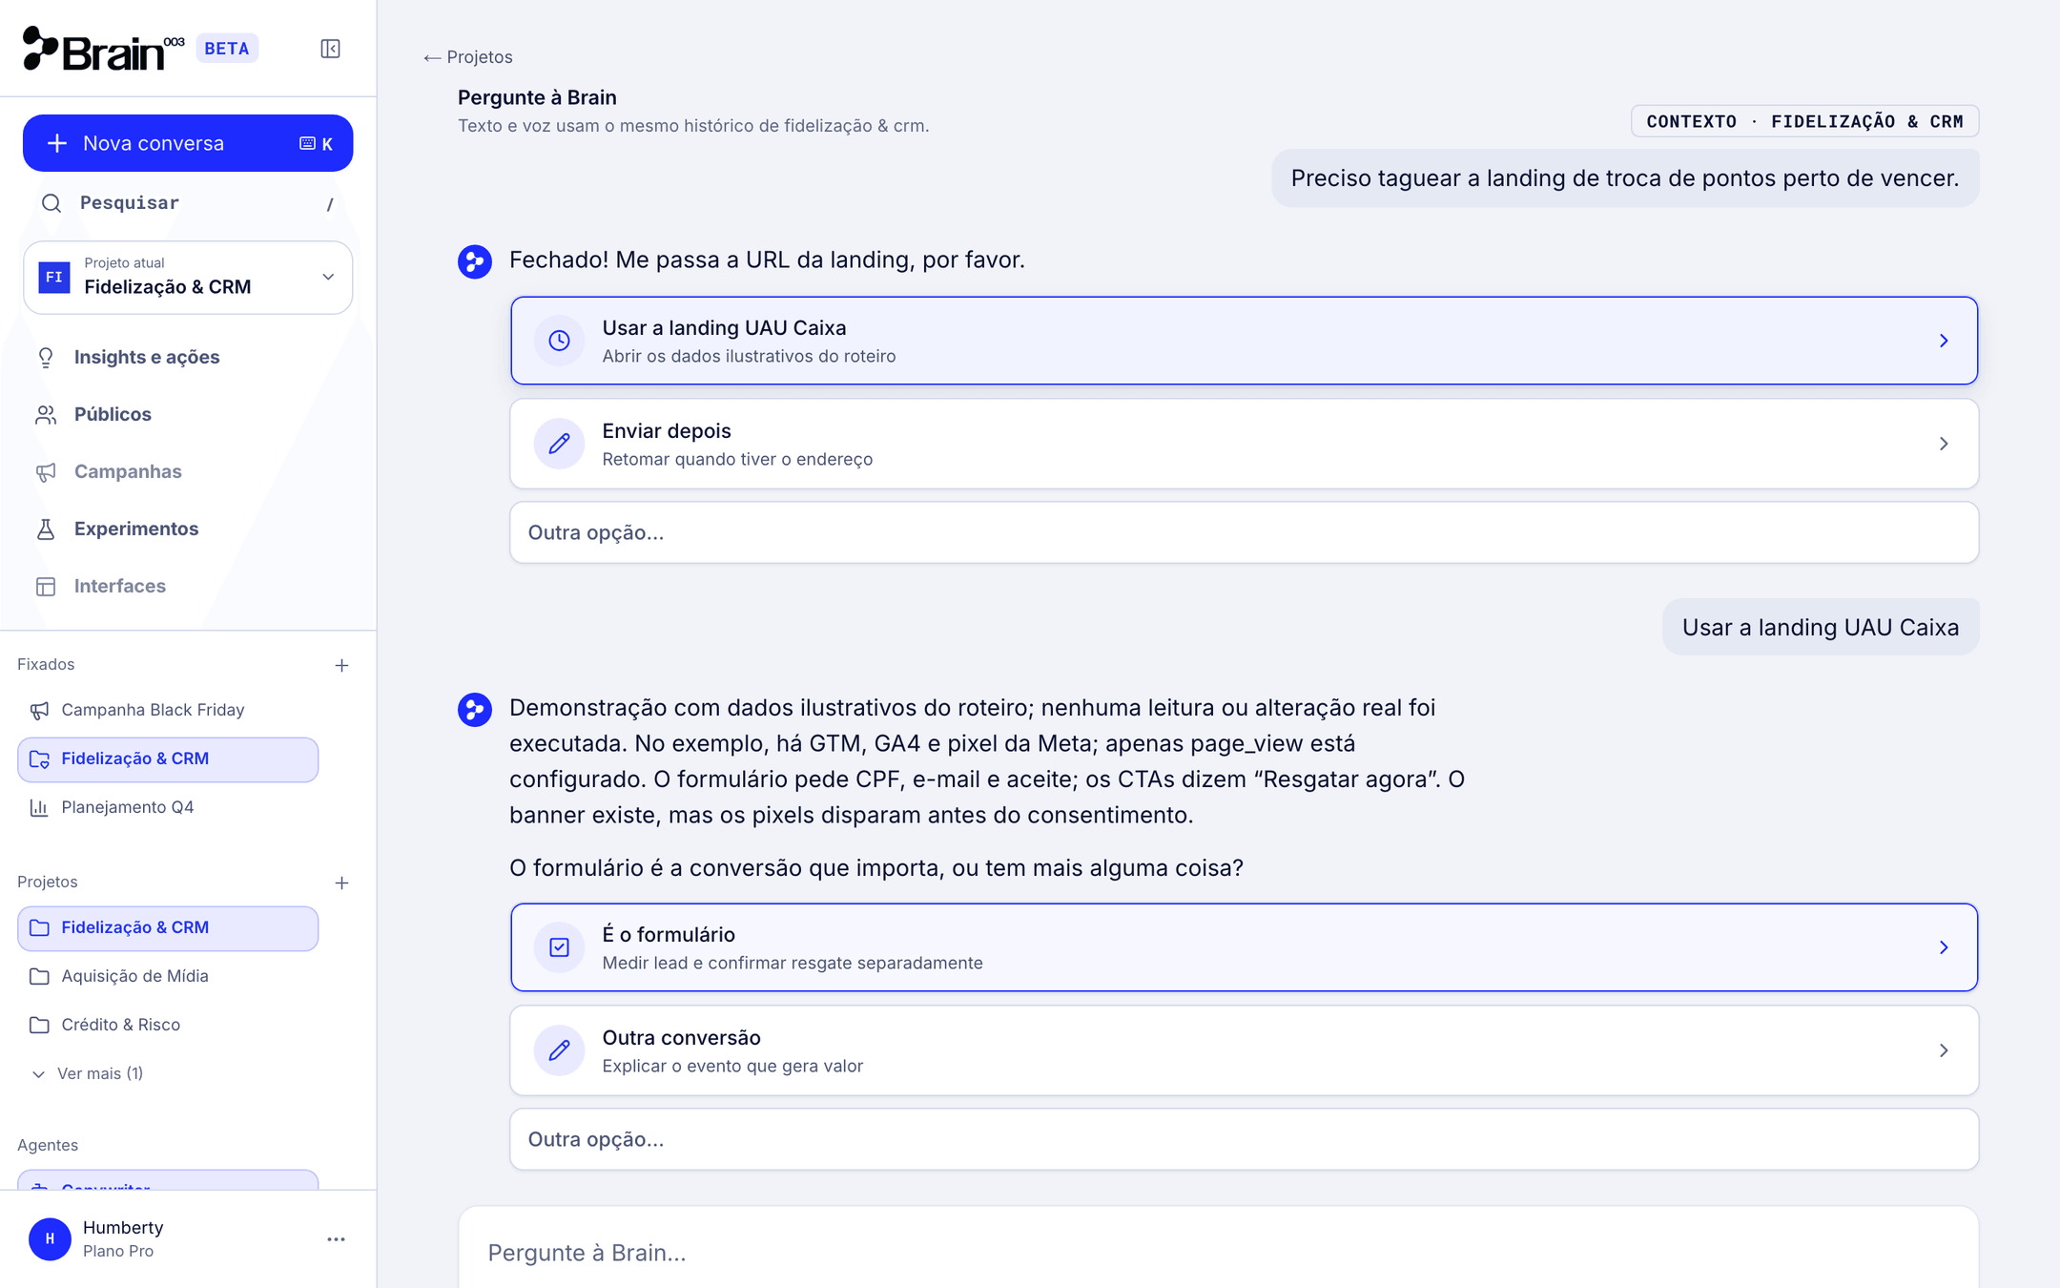Open Aquisição de Mídia project

tap(168, 976)
